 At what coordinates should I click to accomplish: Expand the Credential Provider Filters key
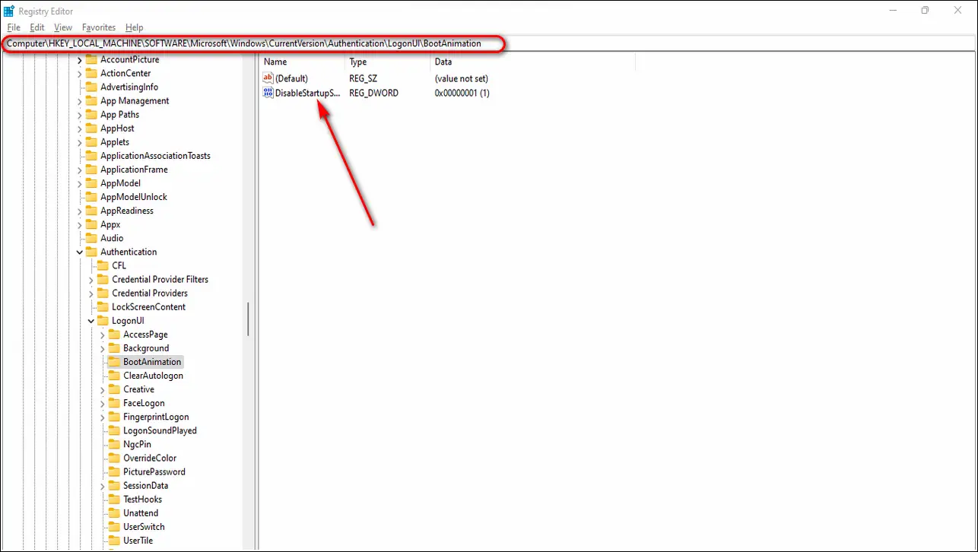tap(91, 279)
